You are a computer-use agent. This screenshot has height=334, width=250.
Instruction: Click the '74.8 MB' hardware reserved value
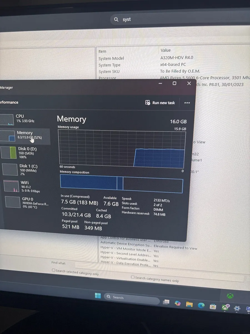pos(159,215)
